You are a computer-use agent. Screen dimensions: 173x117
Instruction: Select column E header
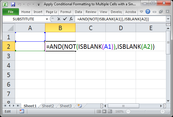pyautogui.click(x=151, y=28)
